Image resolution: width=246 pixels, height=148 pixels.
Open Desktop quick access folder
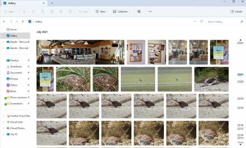[15, 61]
